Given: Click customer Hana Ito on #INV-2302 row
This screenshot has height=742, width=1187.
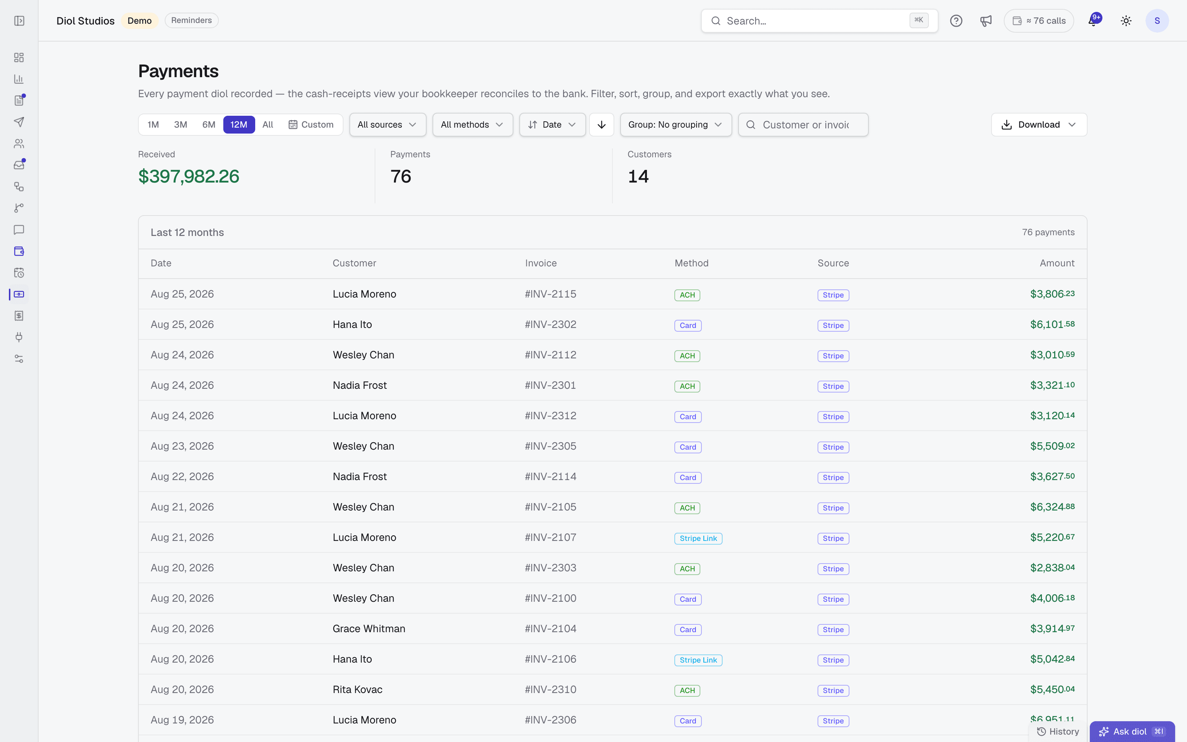Looking at the screenshot, I should [352, 324].
